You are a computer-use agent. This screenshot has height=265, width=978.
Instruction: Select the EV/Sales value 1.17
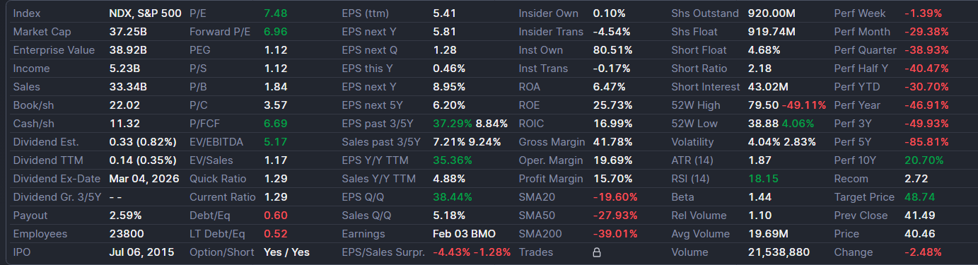click(x=274, y=160)
